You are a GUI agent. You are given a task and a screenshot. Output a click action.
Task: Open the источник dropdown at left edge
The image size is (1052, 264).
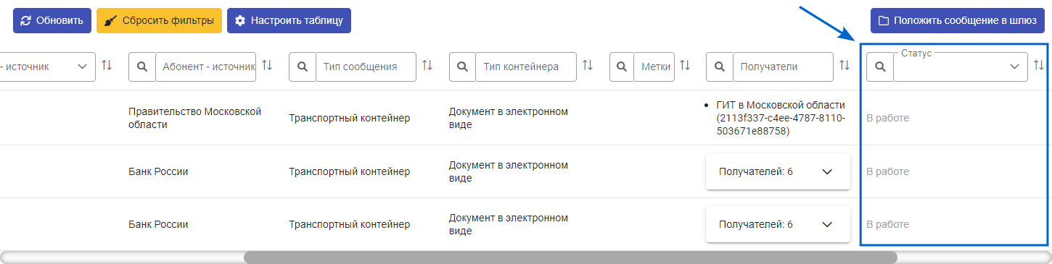tap(47, 67)
